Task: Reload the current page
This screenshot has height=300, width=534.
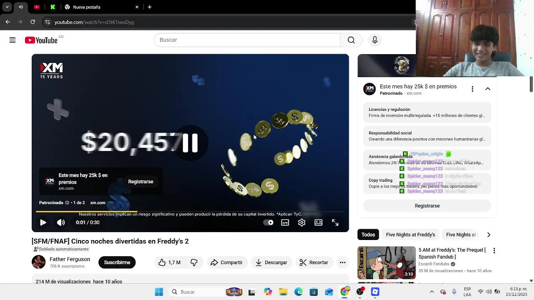Action: pos(33,22)
